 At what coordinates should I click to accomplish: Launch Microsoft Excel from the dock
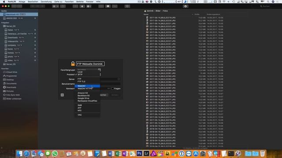pyautogui.click(x=118, y=154)
